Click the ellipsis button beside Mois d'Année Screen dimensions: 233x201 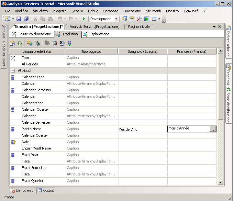(x=213, y=129)
